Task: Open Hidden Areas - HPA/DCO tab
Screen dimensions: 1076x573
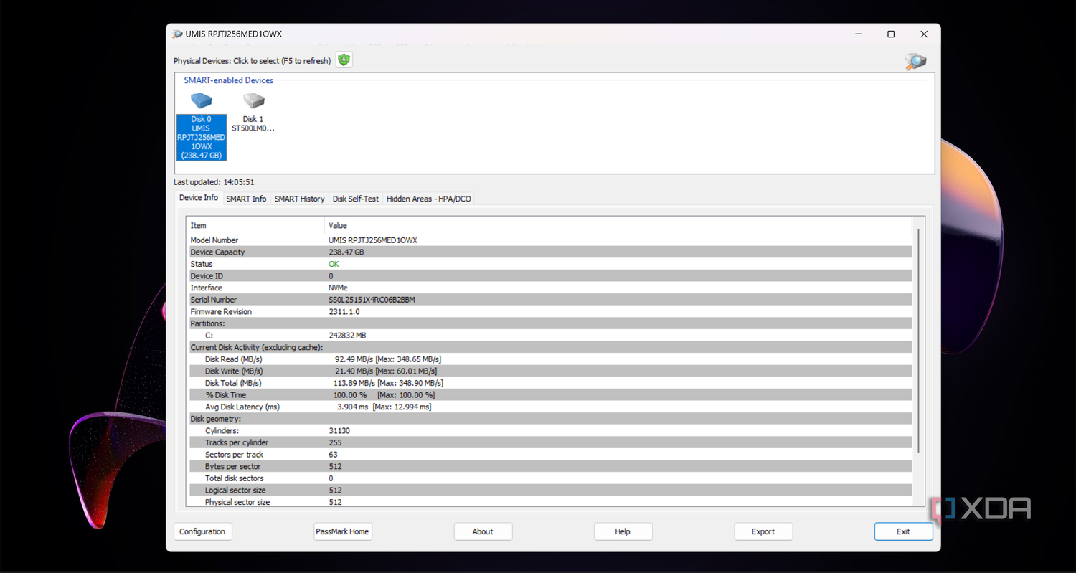Action: [429, 199]
